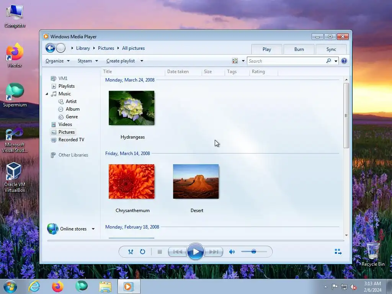Screen dimensions: 392x294
Task: Open the search options dropdown arrow
Action: coord(336,61)
